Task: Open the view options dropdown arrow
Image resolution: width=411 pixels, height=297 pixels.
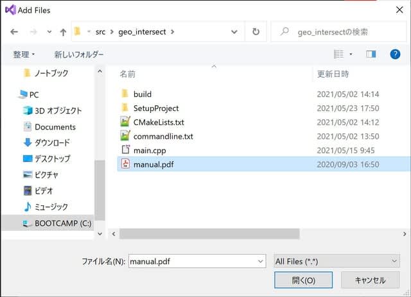Action: coord(351,55)
